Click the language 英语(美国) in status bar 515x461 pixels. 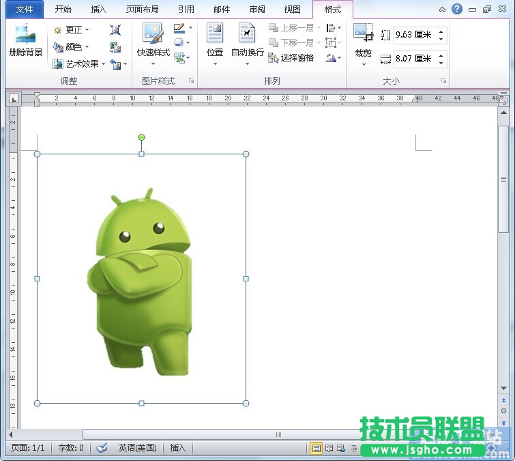pyautogui.click(x=137, y=448)
